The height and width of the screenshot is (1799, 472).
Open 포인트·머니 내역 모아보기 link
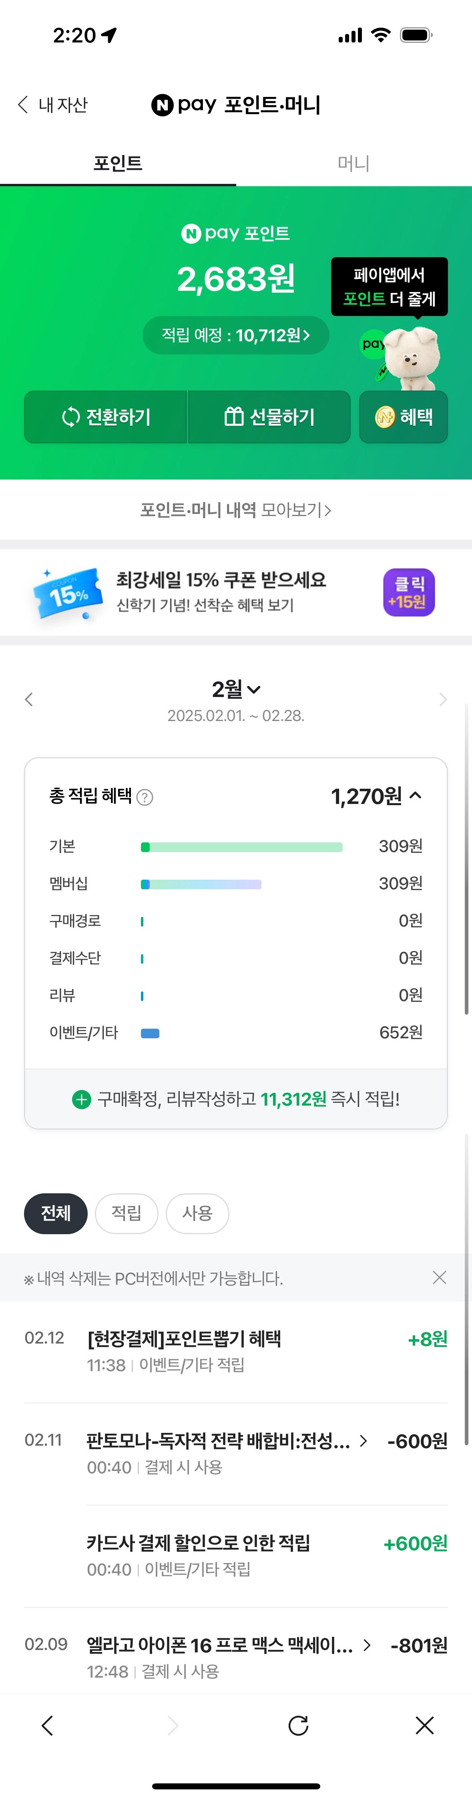(x=236, y=510)
